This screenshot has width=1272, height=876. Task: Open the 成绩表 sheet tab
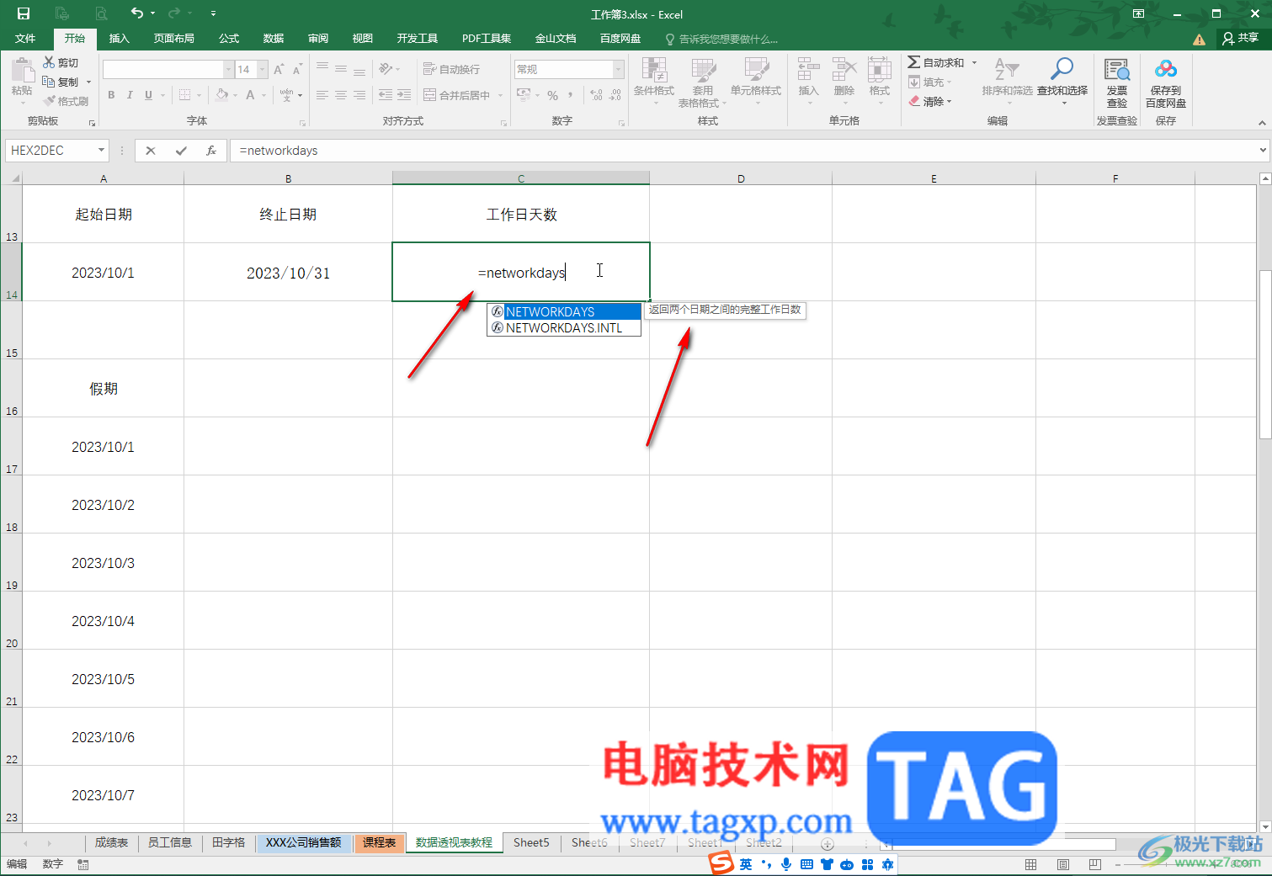pyautogui.click(x=111, y=842)
